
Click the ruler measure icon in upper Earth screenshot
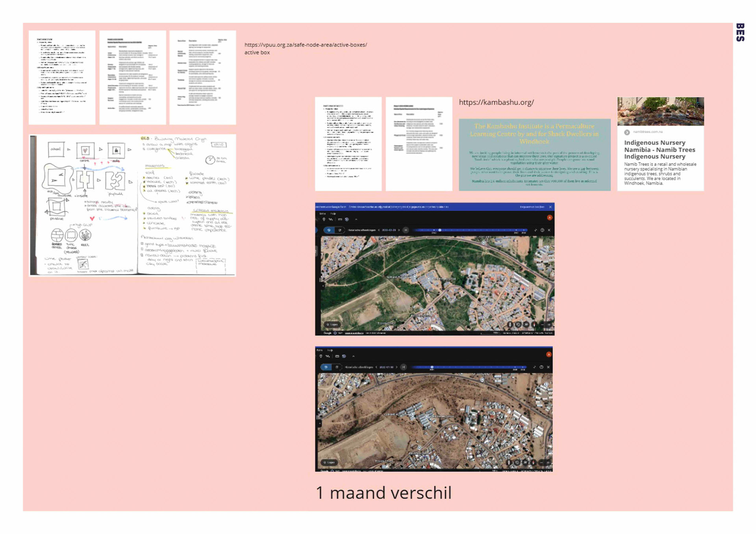pos(340,219)
